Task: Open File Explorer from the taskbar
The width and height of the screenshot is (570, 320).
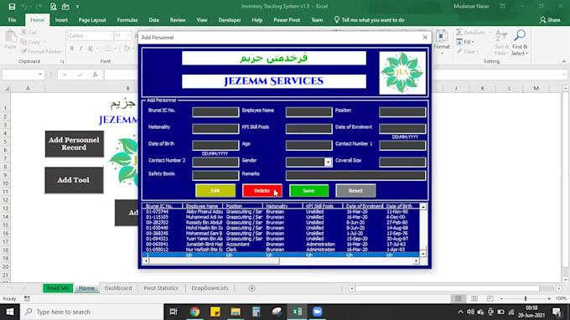Action: pyautogui.click(x=236, y=312)
